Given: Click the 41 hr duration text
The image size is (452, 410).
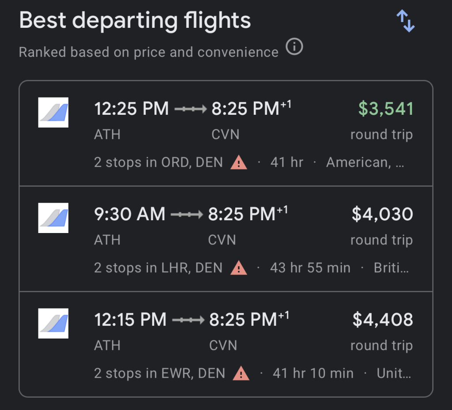Looking at the screenshot, I should click(x=286, y=162).
